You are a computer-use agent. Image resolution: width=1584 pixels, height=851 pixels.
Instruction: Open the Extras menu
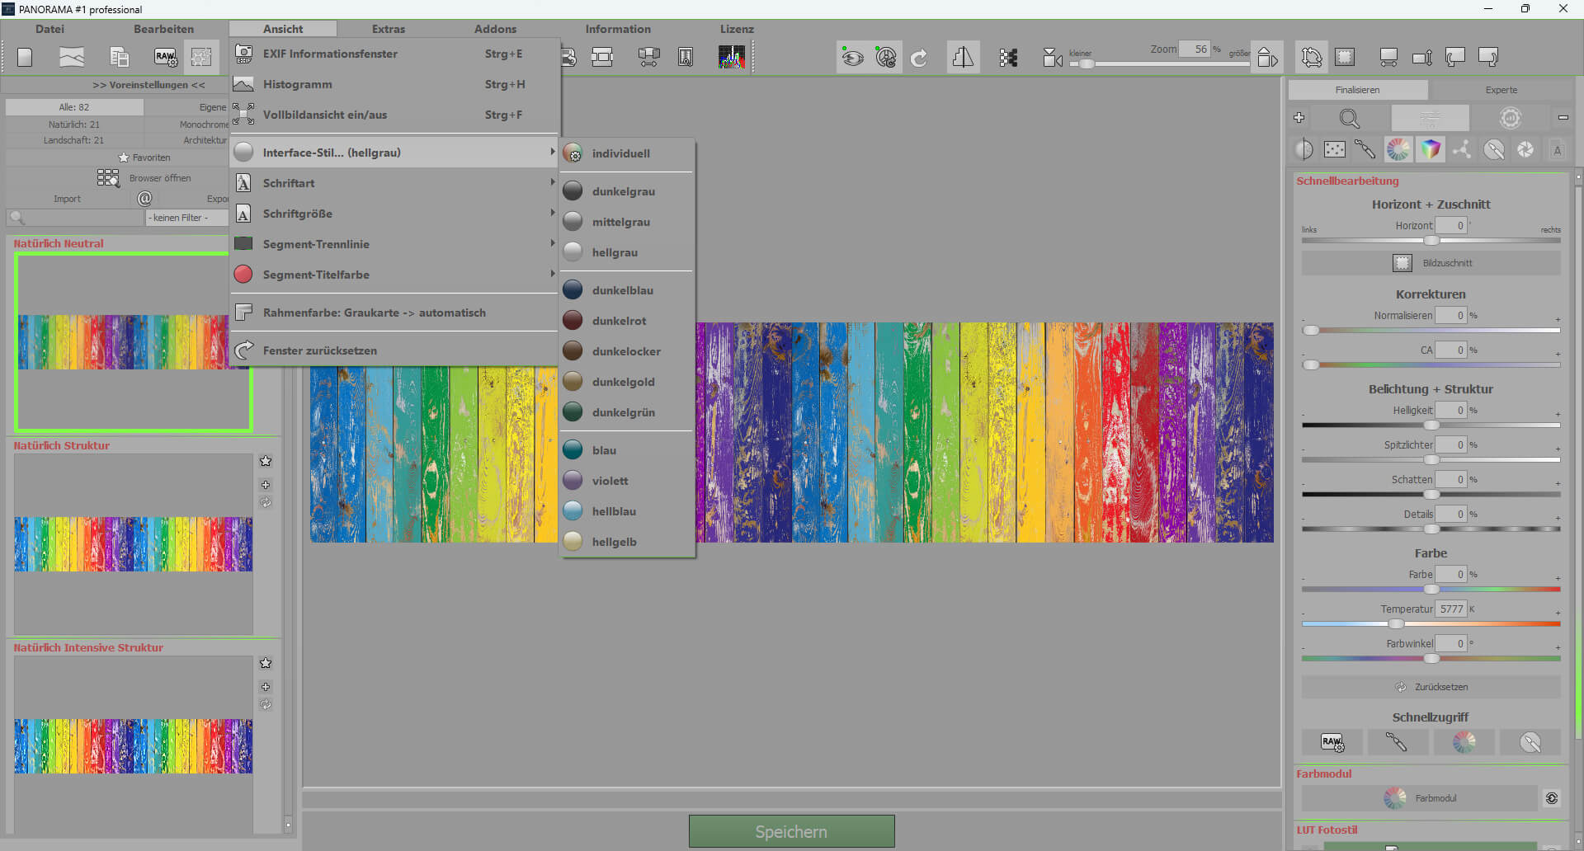[387, 28]
